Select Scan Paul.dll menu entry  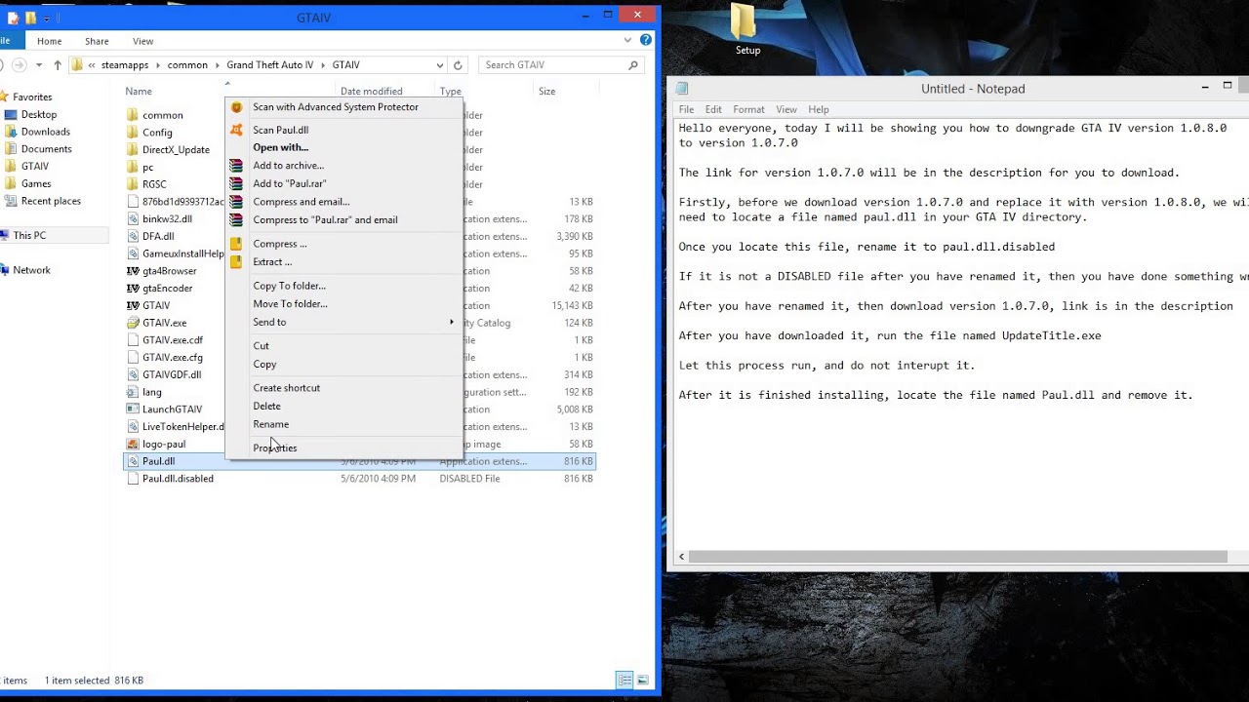(x=280, y=130)
